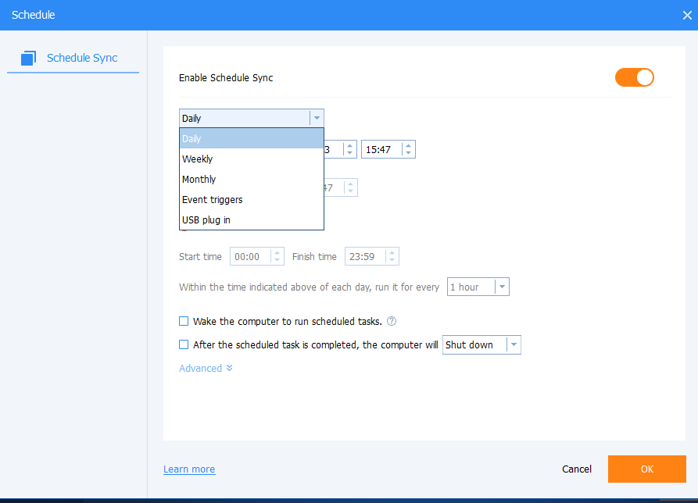Open the Schedule Sync tab label
Image resolution: width=698 pixels, height=503 pixels.
click(x=82, y=58)
